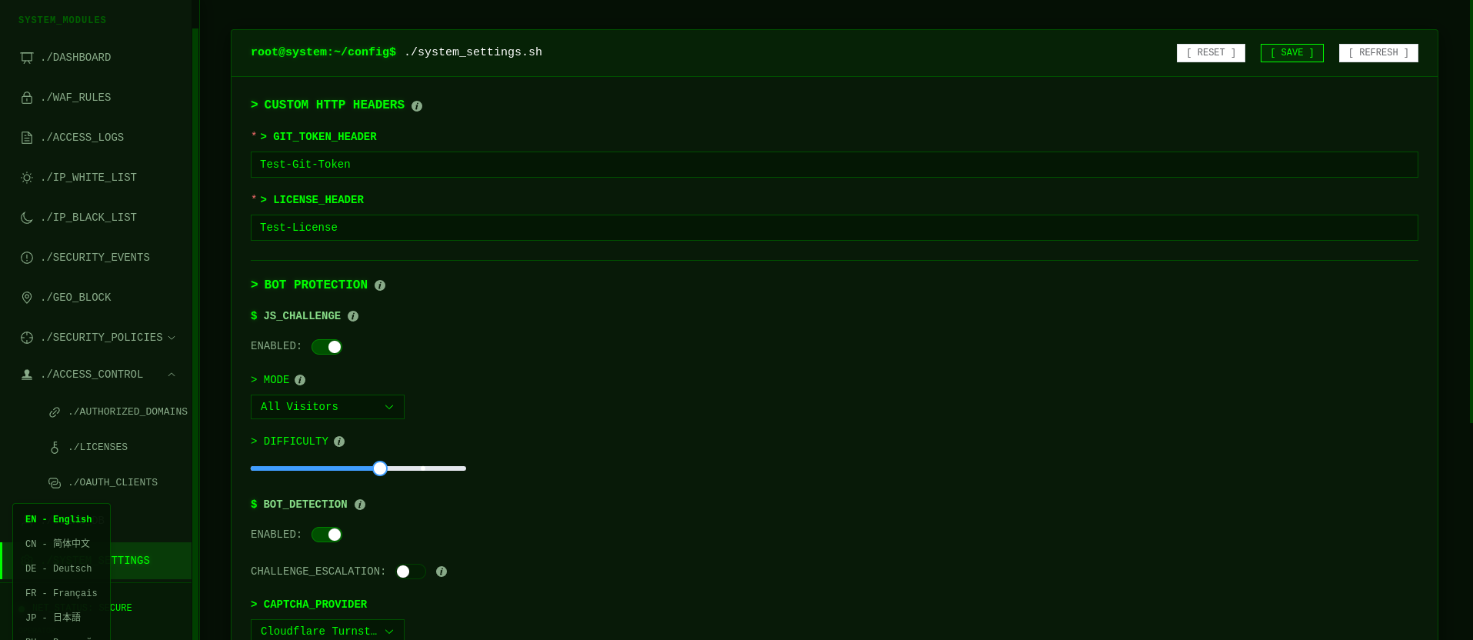
Task: Click the moon icon for ./IP_BLACK_LIST
Action: [x=27, y=217]
